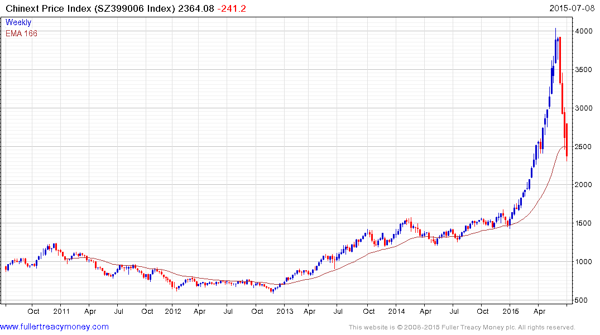This screenshot has height=335, width=600.
Task: Click the 2014 year axis label
Action: pyautogui.click(x=396, y=311)
